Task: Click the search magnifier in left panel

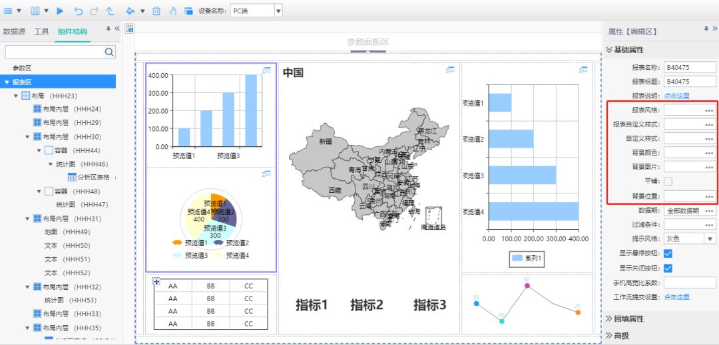Action: click(x=109, y=51)
